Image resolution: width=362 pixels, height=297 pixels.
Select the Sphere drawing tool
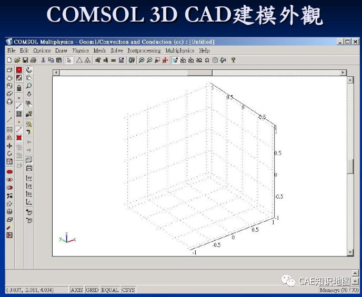[9, 101]
